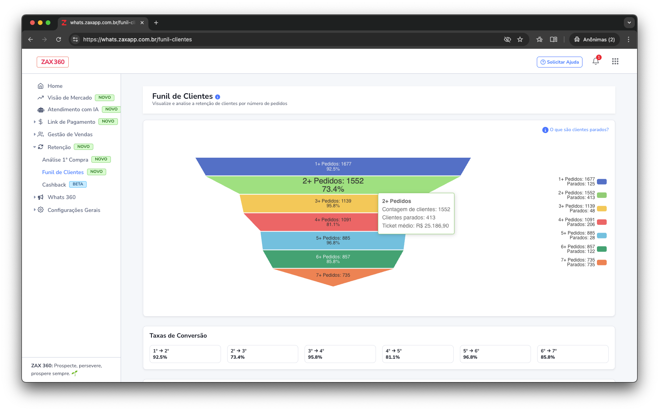This screenshot has width=659, height=411.
Task: Click the tracking protection eye icon
Action: pyautogui.click(x=507, y=39)
